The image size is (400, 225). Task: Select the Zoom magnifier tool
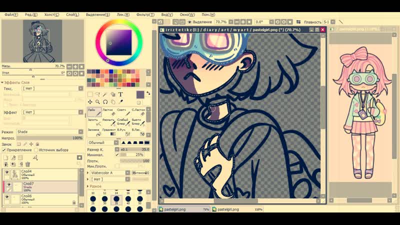click(x=97, y=102)
